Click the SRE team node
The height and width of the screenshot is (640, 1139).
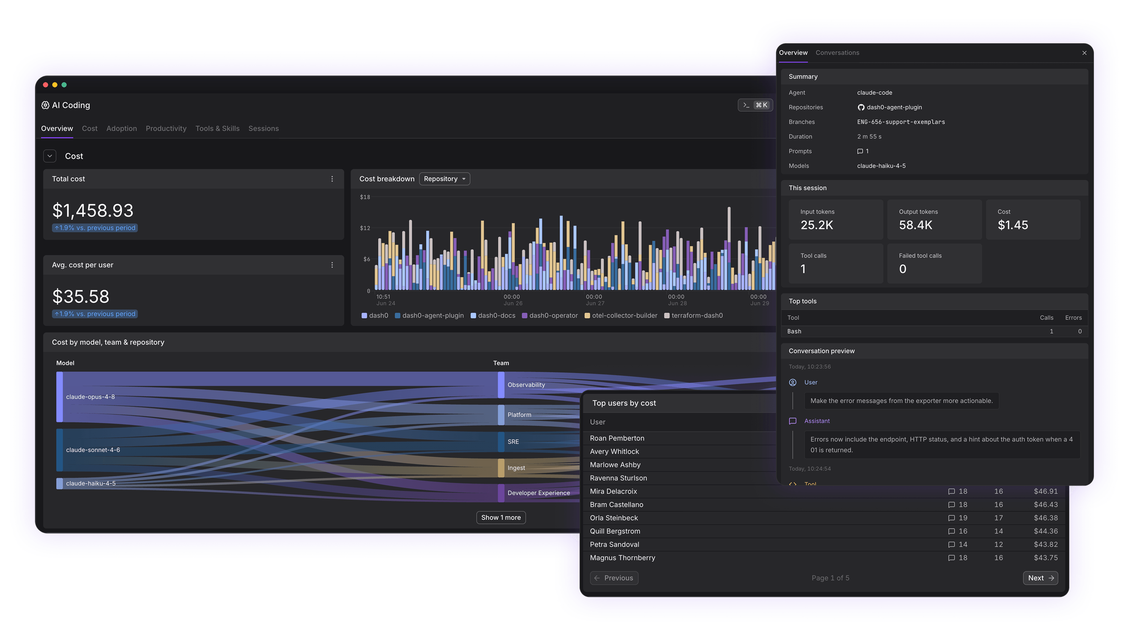[501, 442]
